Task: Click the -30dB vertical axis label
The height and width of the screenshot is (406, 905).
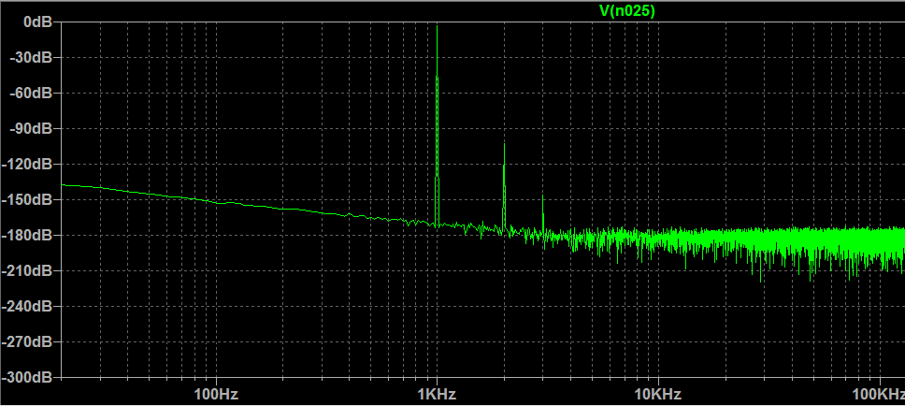Action: [33, 57]
